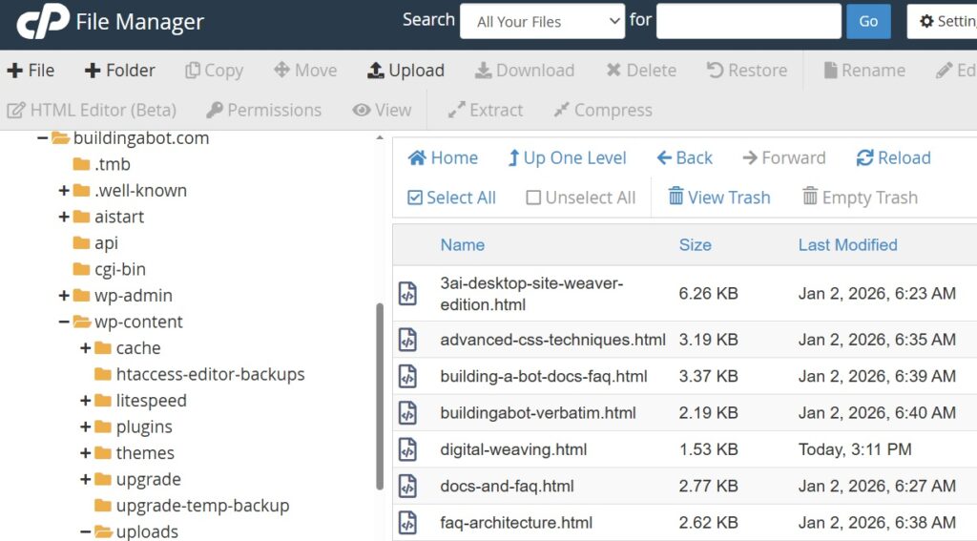Collapse the wp-content folder
Viewport: 977px width, 541px height.
click(x=64, y=323)
